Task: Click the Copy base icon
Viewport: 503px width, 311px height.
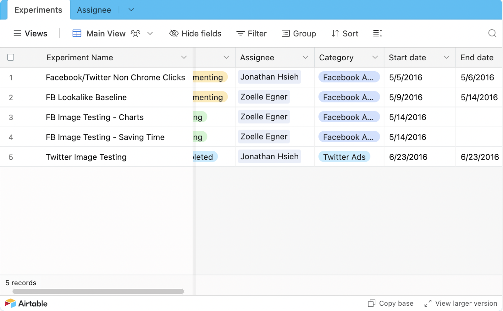Action: pos(372,303)
